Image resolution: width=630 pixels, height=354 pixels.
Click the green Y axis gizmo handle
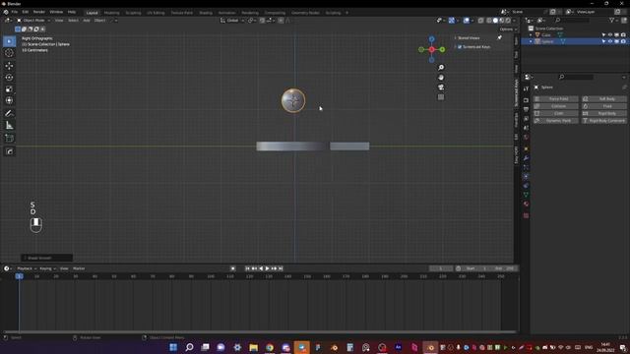click(x=442, y=49)
